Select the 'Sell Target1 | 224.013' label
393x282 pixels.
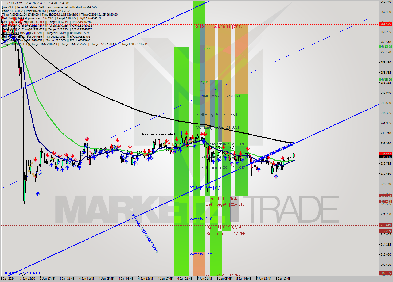pyautogui.click(x=225, y=204)
